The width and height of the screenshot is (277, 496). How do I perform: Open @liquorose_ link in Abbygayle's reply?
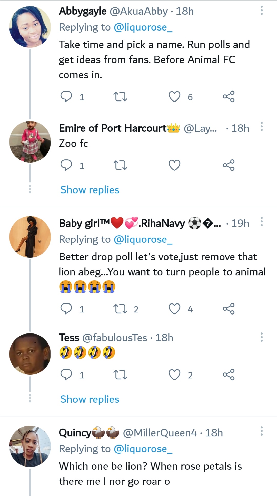click(x=143, y=27)
